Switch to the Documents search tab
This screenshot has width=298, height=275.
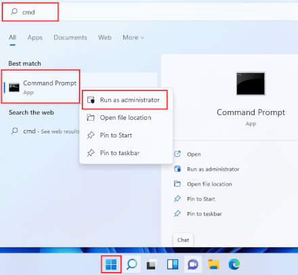pyautogui.click(x=70, y=37)
